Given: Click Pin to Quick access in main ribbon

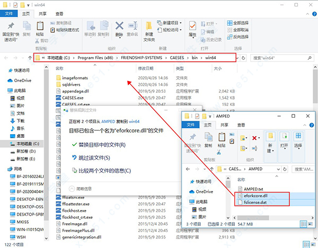Looking at the screenshot, I should tap(11, 32).
